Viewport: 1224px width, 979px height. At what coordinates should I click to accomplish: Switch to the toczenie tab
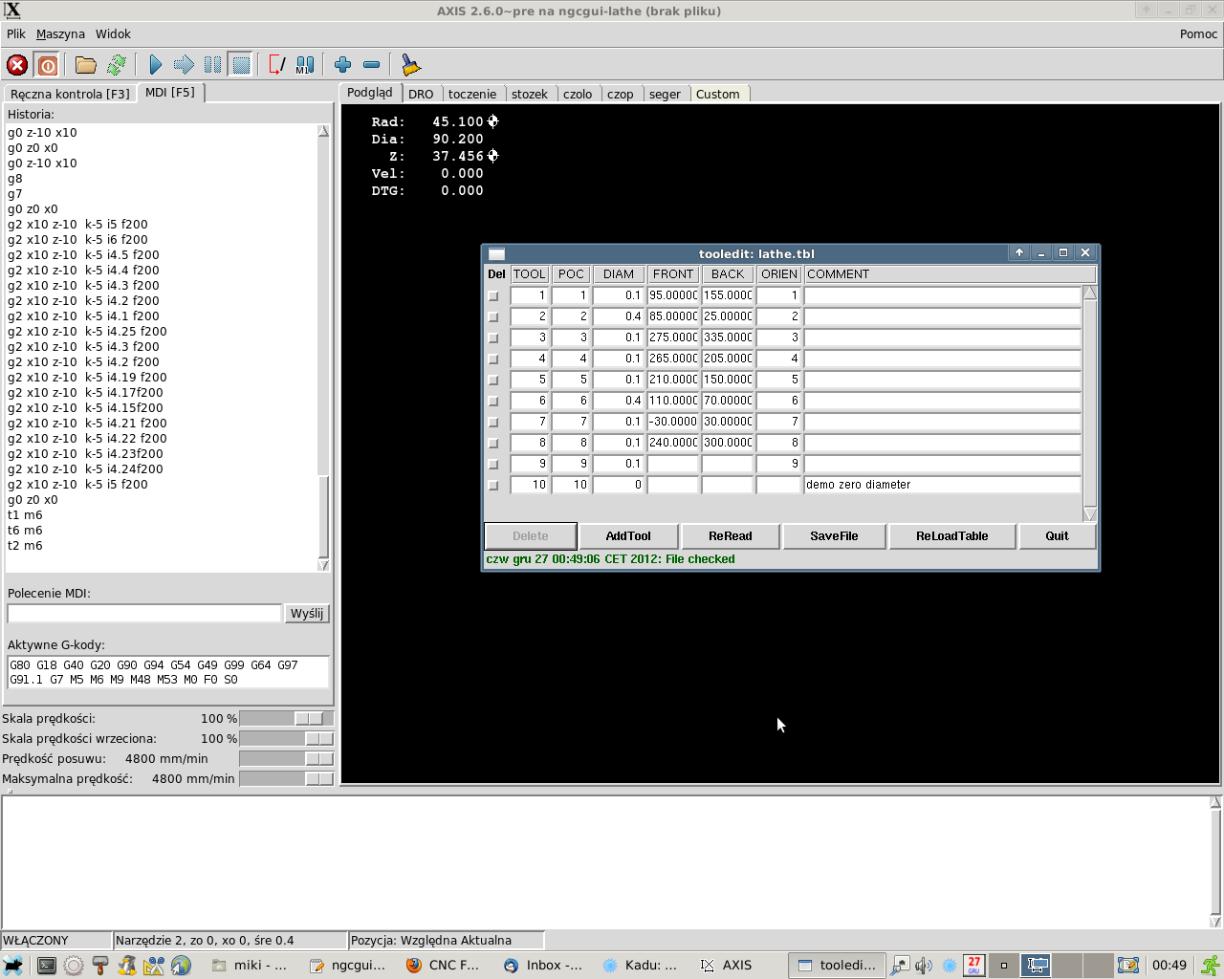click(x=472, y=94)
